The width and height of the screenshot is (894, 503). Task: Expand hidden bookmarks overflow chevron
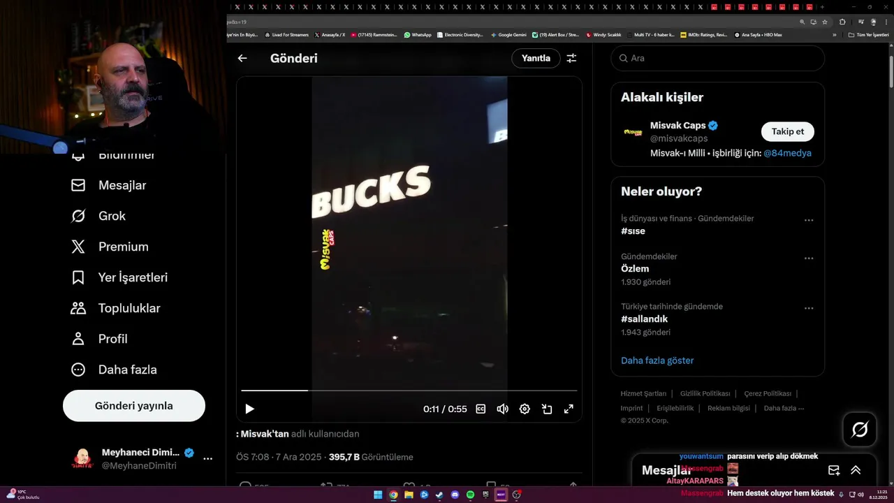[x=834, y=34]
